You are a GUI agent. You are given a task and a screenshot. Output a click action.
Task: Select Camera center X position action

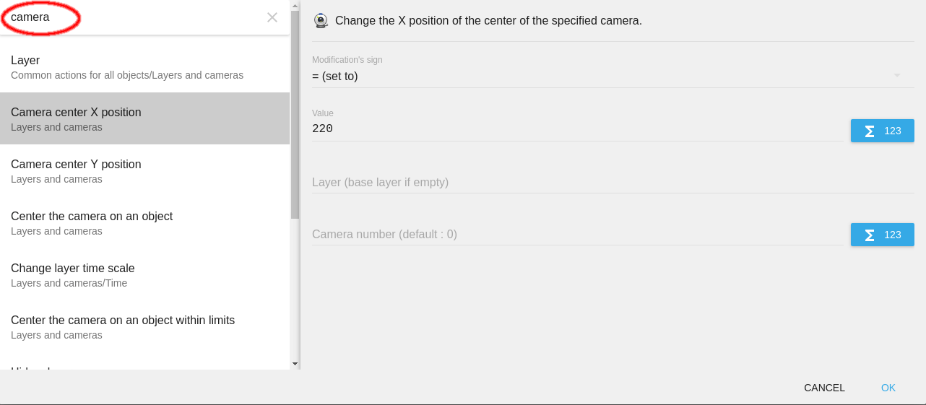(144, 118)
